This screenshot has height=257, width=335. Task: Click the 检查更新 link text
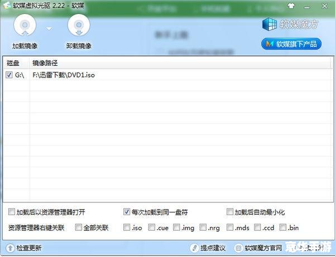[29, 248]
